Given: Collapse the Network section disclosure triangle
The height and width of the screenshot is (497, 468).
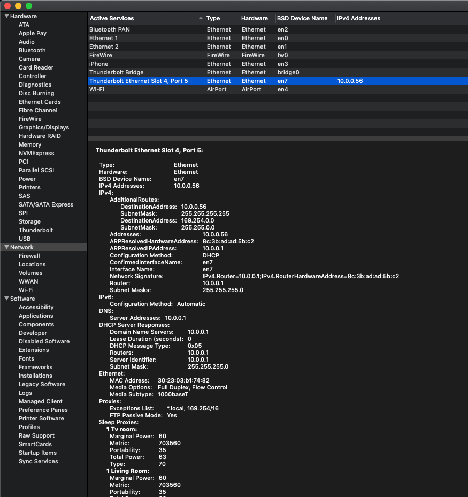Looking at the screenshot, I should coord(6,247).
